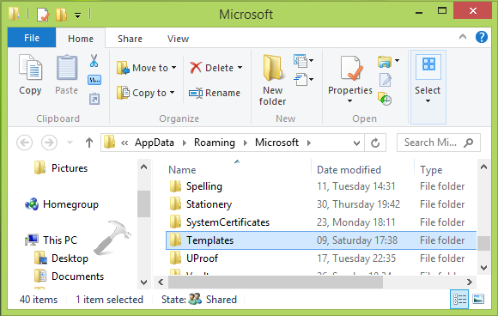Click the Properties icon
The height and width of the screenshot is (316, 498).
pos(350,69)
